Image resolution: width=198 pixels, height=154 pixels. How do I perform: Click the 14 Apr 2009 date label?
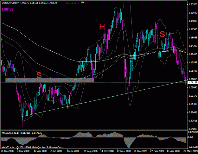click(173, 151)
